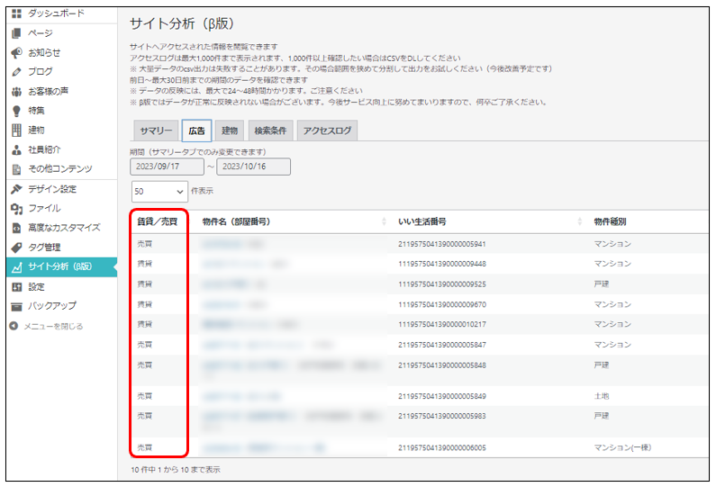This screenshot has width=716, height=487.
Task: Click the end date field 2023/10/16
Action: 254,167
